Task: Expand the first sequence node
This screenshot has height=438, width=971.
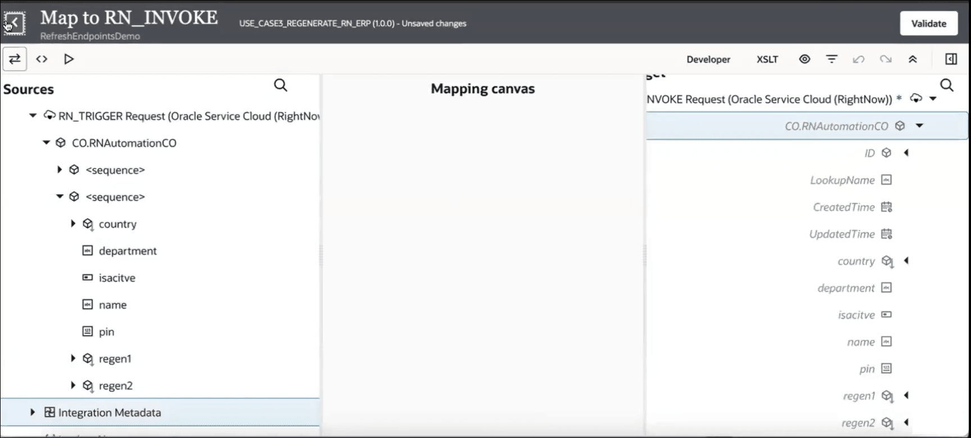Action: [x=60, y=170]
